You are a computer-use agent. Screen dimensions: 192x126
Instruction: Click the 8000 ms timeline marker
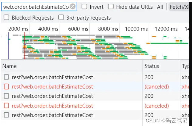pos(108,29)
